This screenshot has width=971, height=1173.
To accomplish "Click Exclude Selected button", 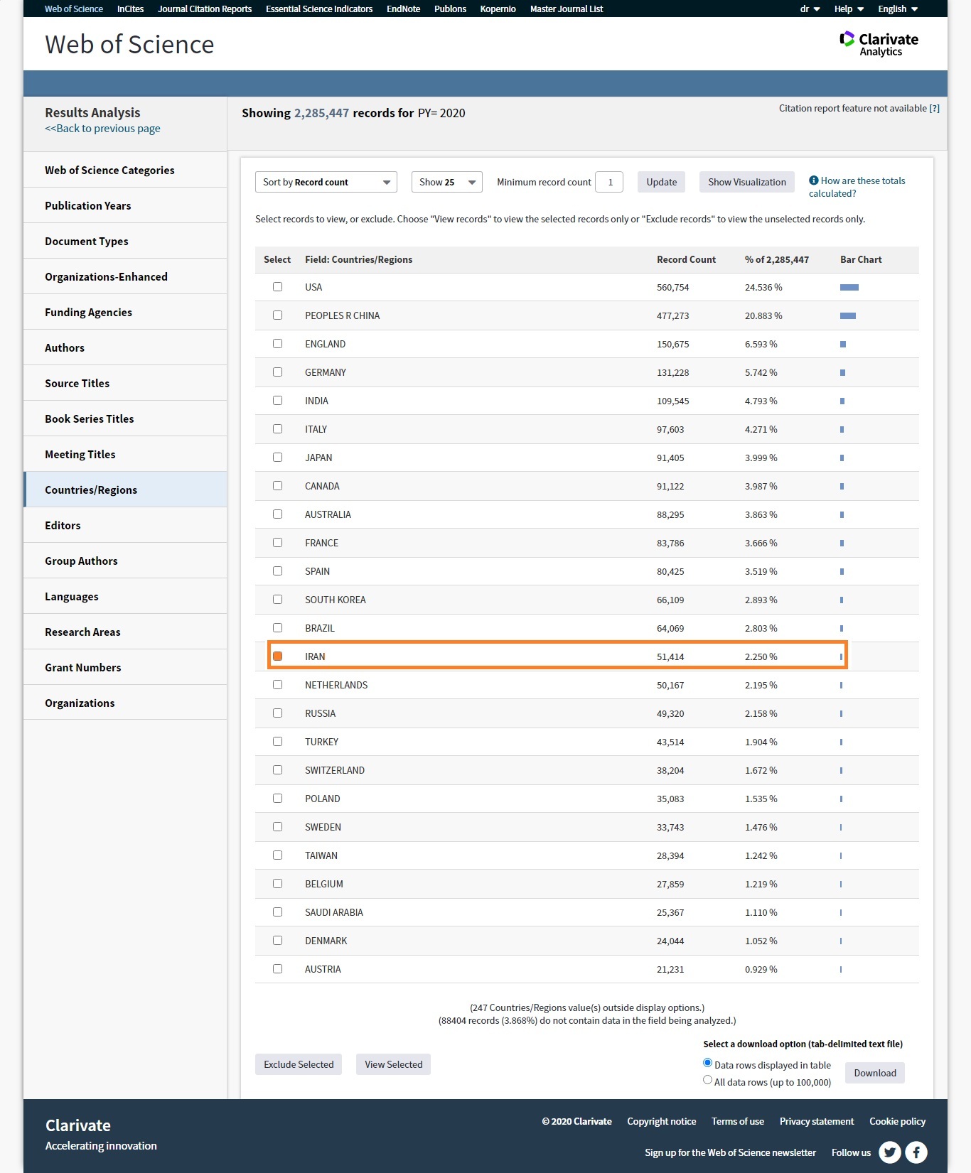I will 299,1064.
